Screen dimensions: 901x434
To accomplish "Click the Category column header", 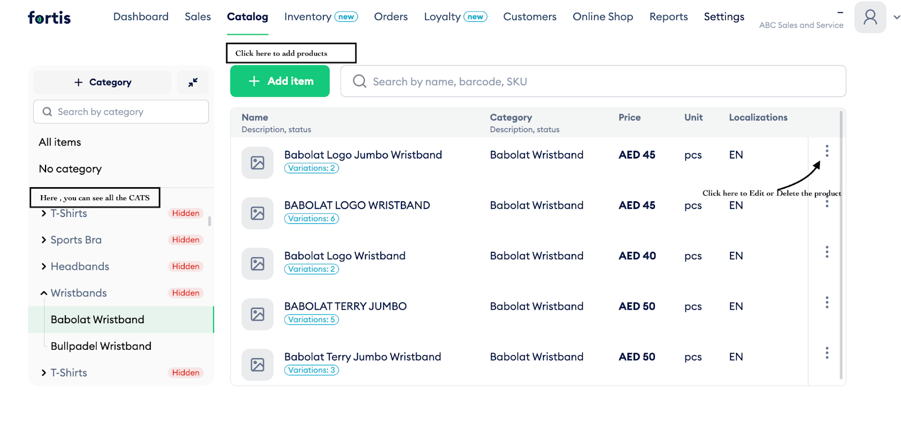I will tap(511, 117).
